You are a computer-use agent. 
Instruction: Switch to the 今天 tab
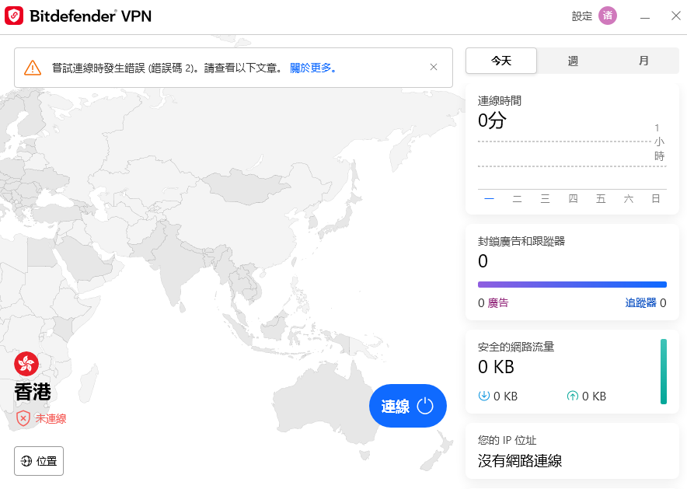pos(501,61)
